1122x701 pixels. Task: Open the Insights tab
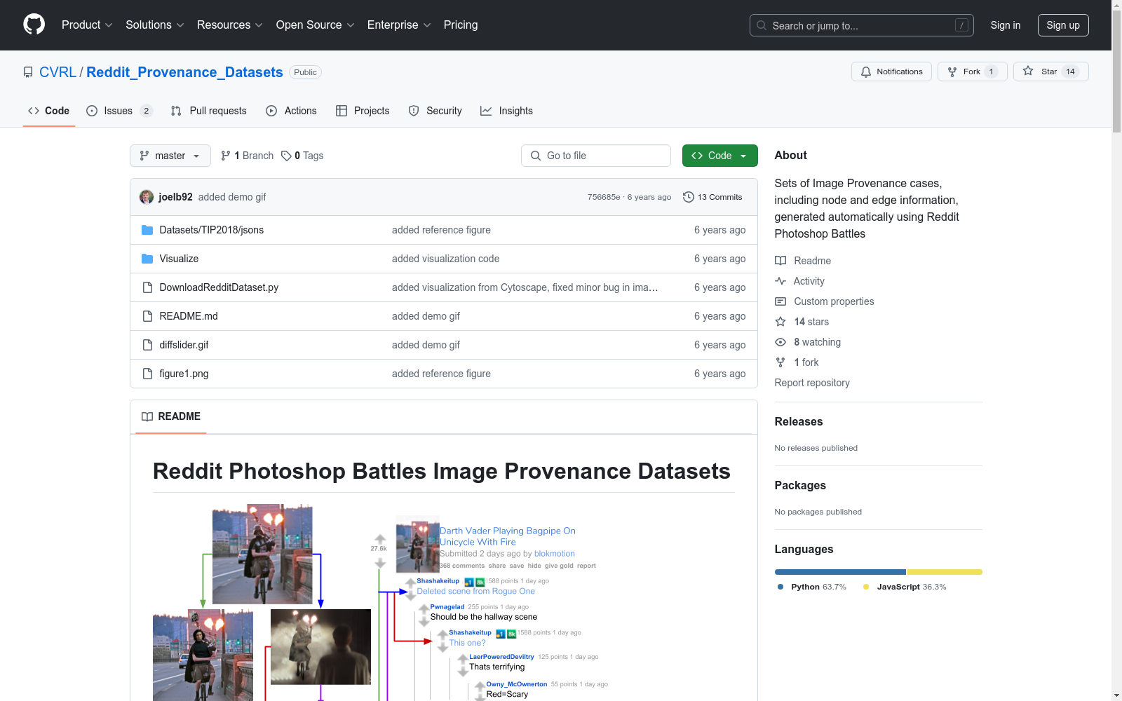(506, 111)
